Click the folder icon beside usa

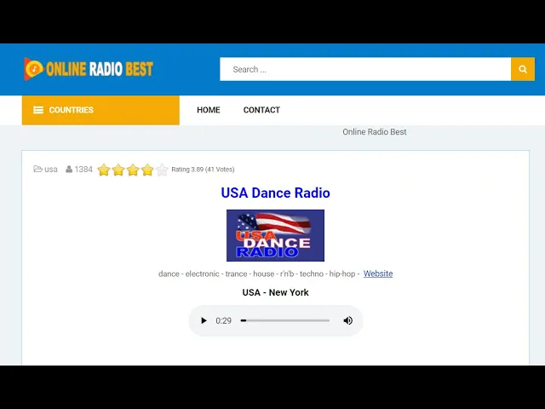(x=37, y=169)
